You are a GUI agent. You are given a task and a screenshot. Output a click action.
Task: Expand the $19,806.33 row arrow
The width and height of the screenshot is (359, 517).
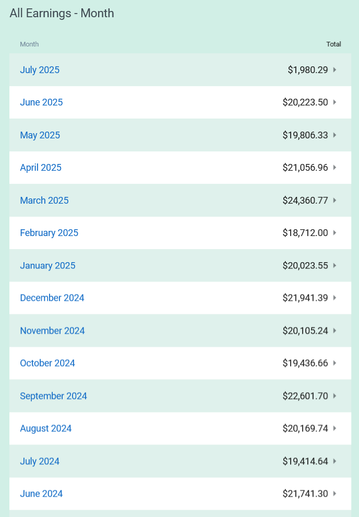click(x=334, y=135)
